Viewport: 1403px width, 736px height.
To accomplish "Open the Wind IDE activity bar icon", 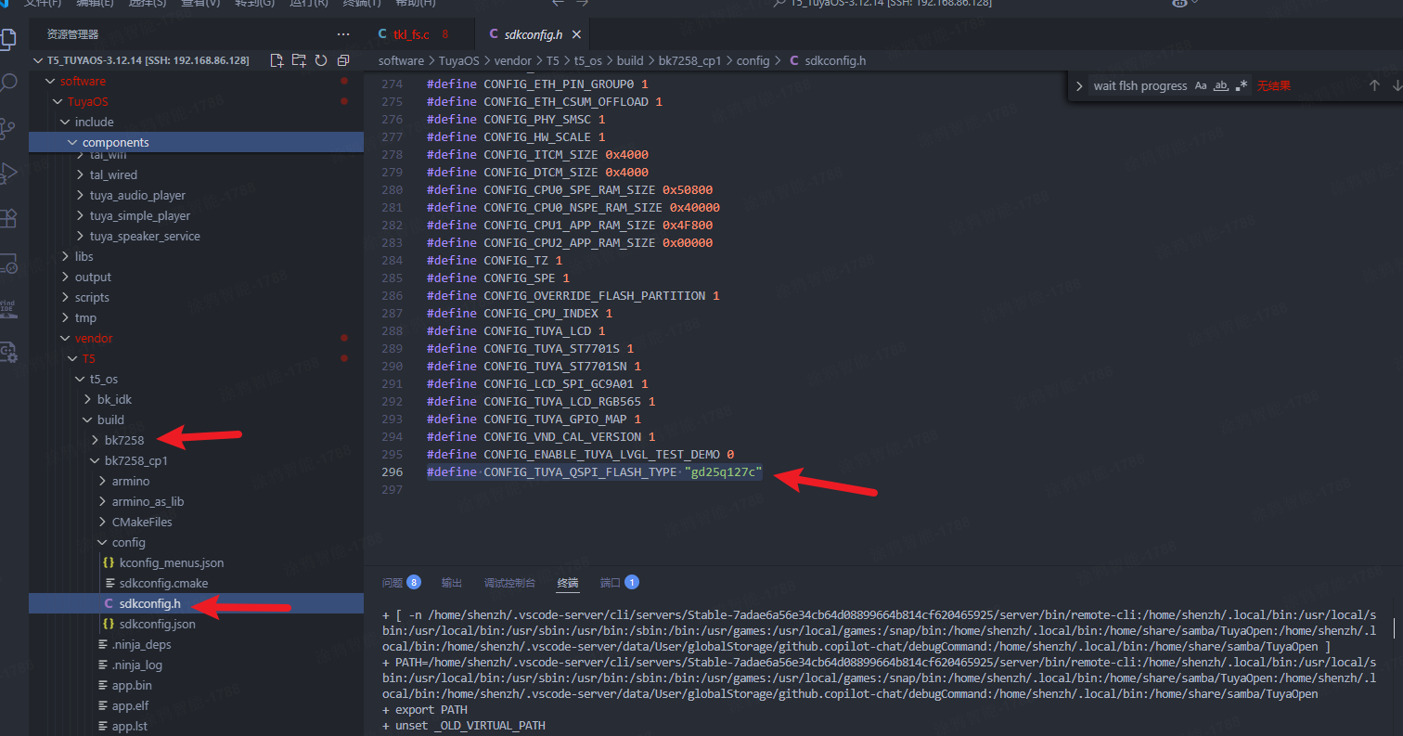I will [8, 308].
